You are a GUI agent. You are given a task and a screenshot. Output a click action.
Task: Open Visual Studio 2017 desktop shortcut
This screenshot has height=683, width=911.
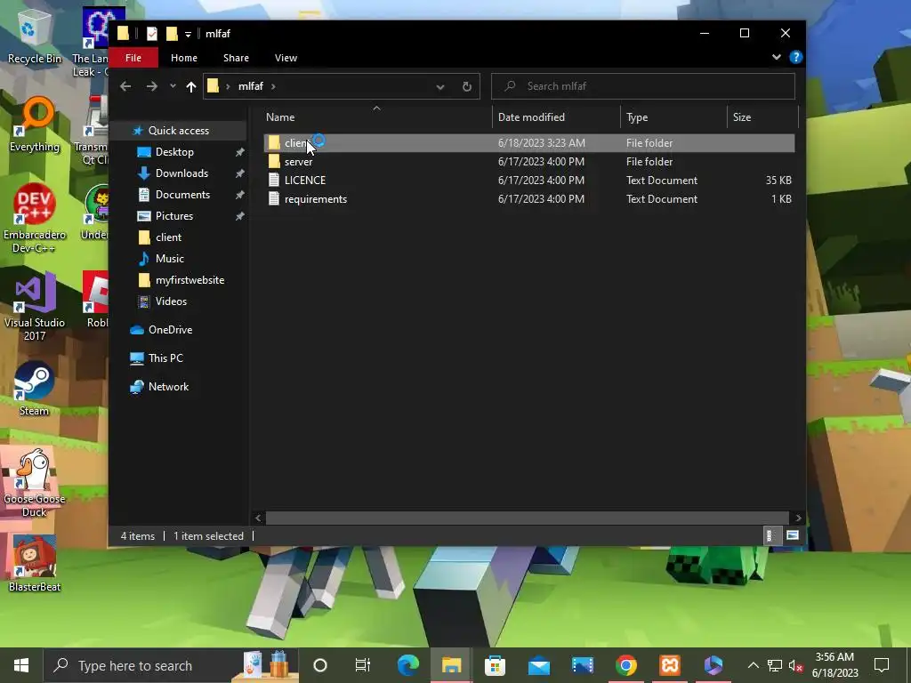pos(35,307)
